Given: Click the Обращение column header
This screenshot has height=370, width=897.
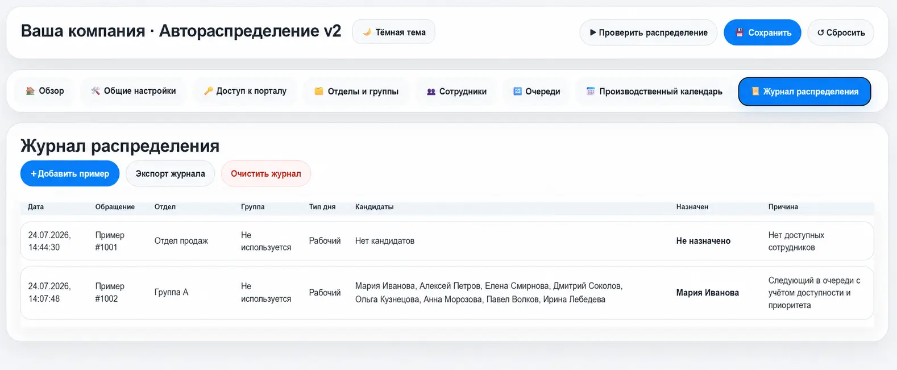Looking at the screenshot, I should point(115,207).
